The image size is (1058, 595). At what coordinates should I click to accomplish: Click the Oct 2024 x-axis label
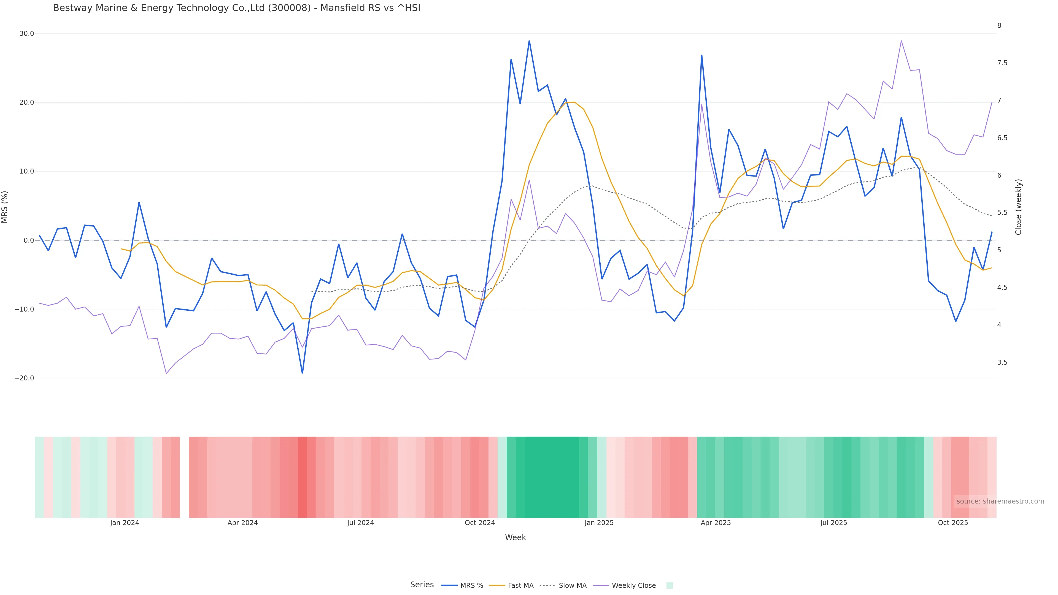point(480,523)
